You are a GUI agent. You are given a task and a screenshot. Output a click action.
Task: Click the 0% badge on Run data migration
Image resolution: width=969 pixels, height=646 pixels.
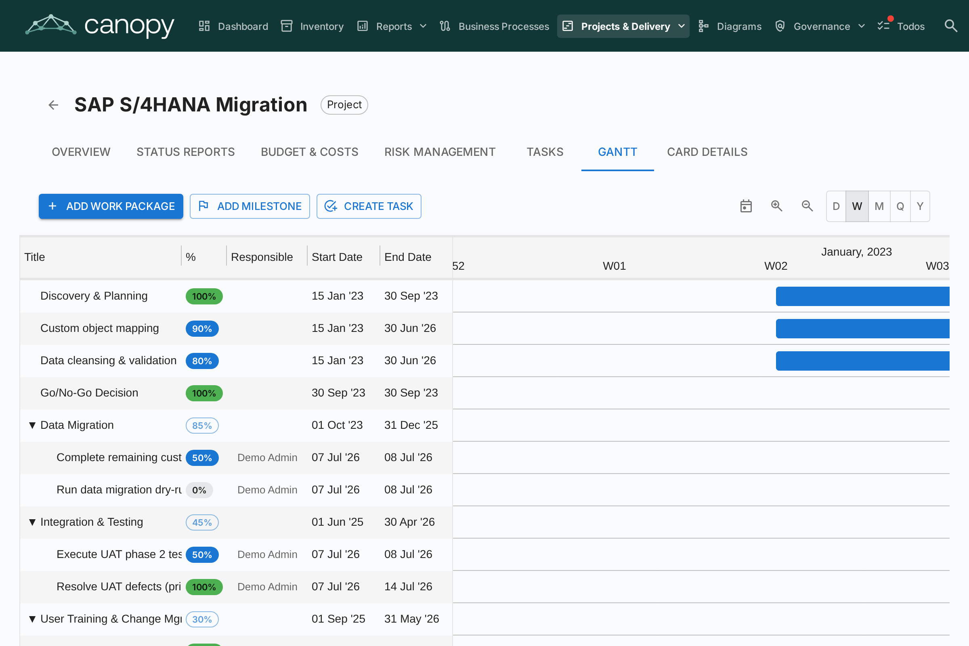[199, 490]
